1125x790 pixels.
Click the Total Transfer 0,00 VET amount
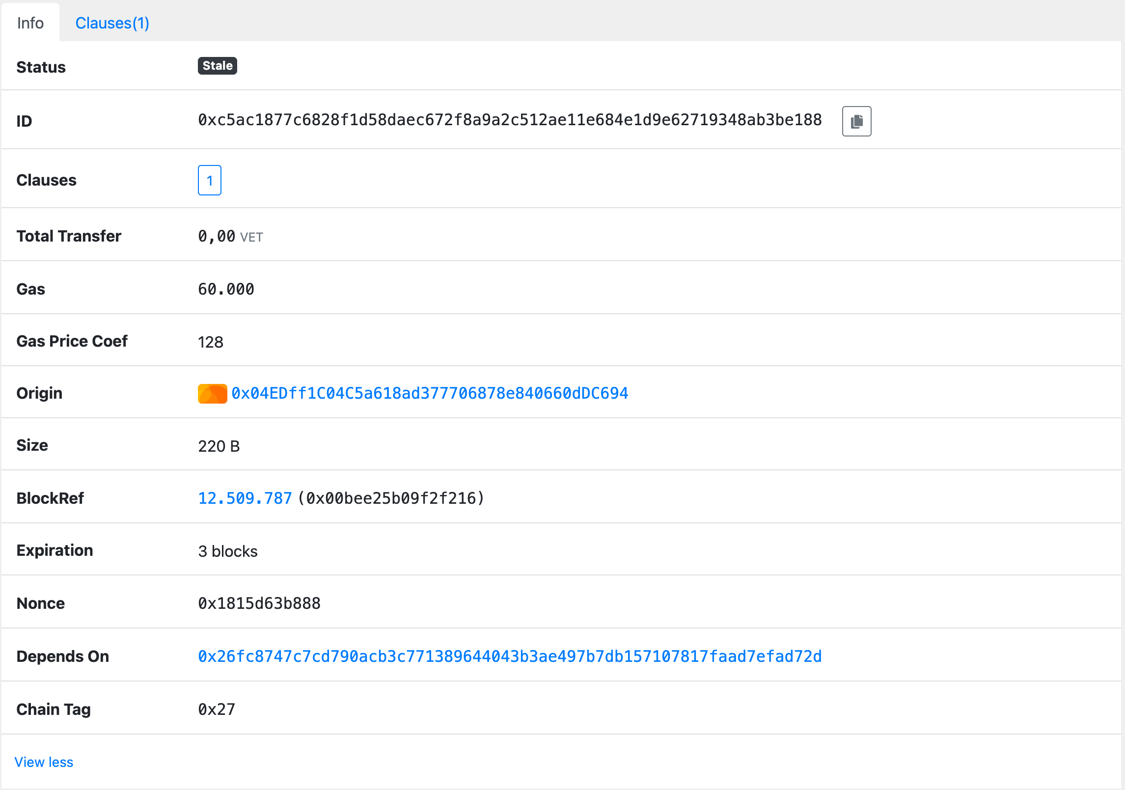(x=230, y=237)
